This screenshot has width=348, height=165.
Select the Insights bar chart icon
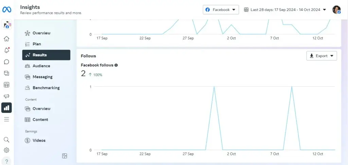pos(6,108)
